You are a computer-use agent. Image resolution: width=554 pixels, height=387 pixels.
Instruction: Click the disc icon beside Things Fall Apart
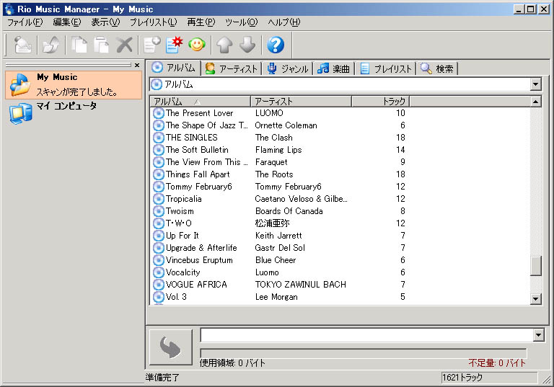pos(159,174)
